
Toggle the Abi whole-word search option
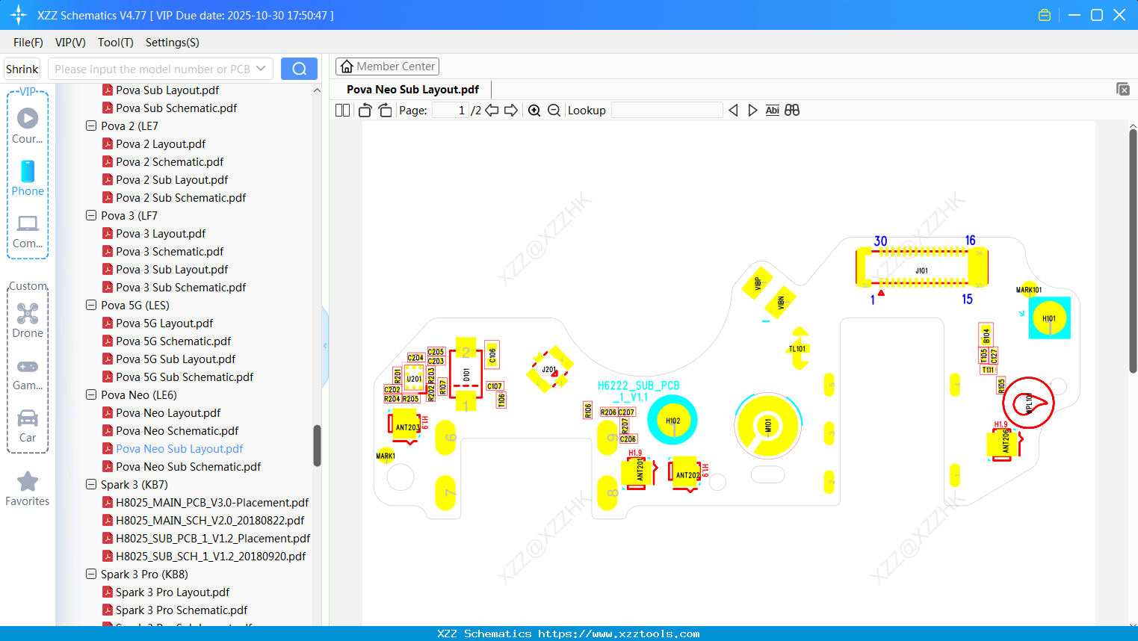[x=772, y=110]
